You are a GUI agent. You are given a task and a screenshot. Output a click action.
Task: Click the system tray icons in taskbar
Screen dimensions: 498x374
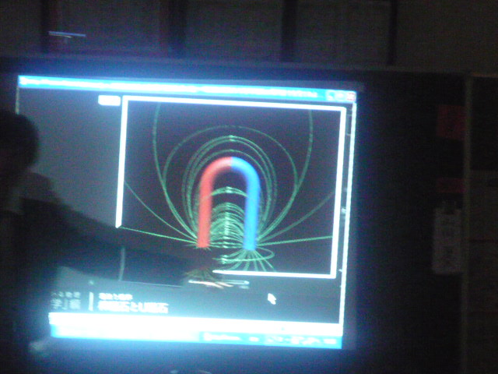coord(302,340)
